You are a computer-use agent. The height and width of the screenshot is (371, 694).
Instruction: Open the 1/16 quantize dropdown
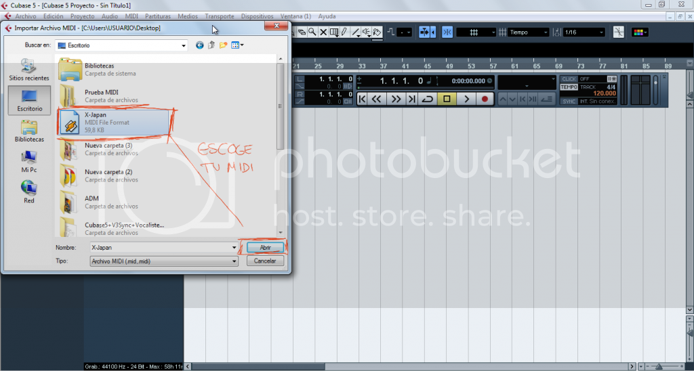point(584,32)
